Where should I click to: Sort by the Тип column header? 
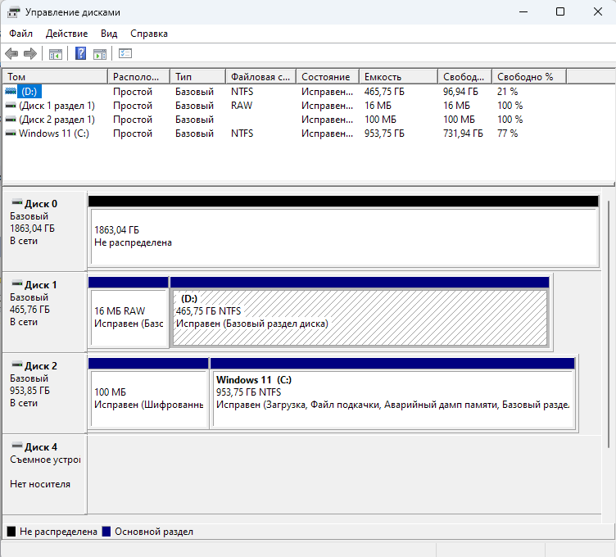click(x=198, y=77)
